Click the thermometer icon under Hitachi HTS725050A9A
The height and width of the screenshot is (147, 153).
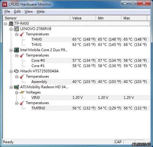tap(22, 76)
